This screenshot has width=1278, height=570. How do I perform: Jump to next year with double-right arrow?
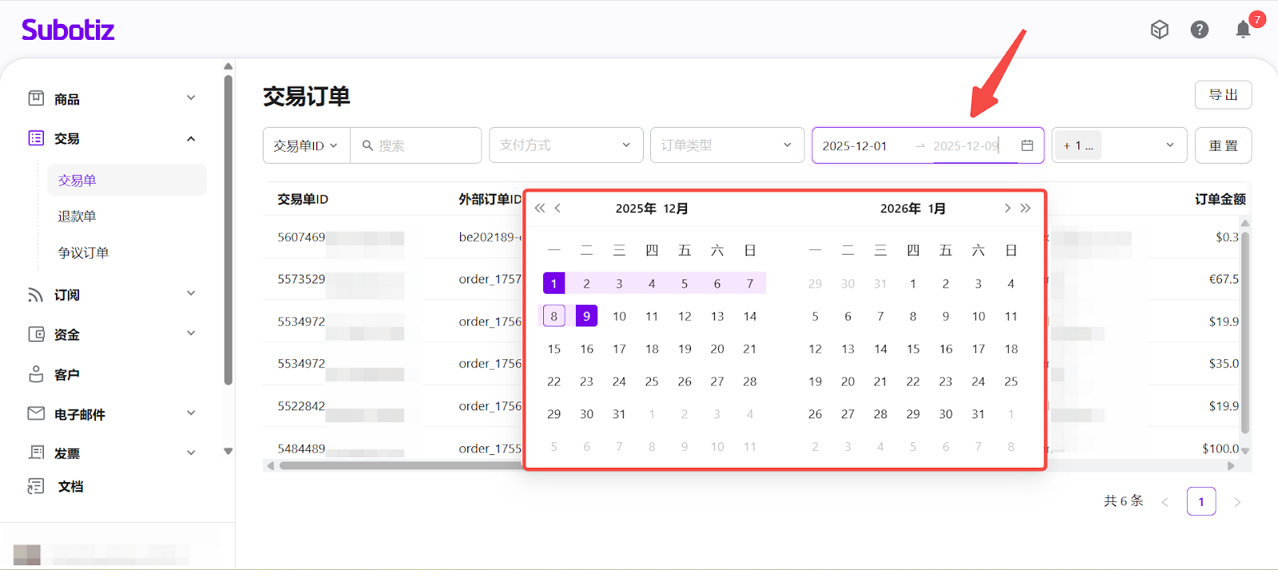tap(1026, 208)
